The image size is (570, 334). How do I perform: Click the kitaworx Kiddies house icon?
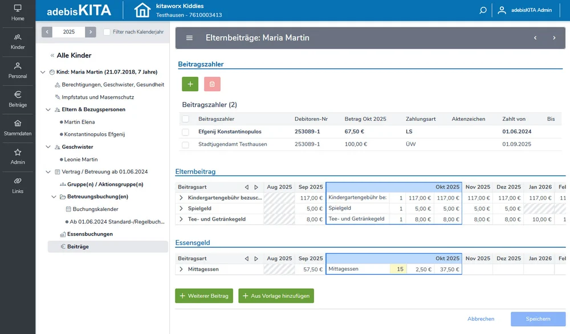pos(142,10)
